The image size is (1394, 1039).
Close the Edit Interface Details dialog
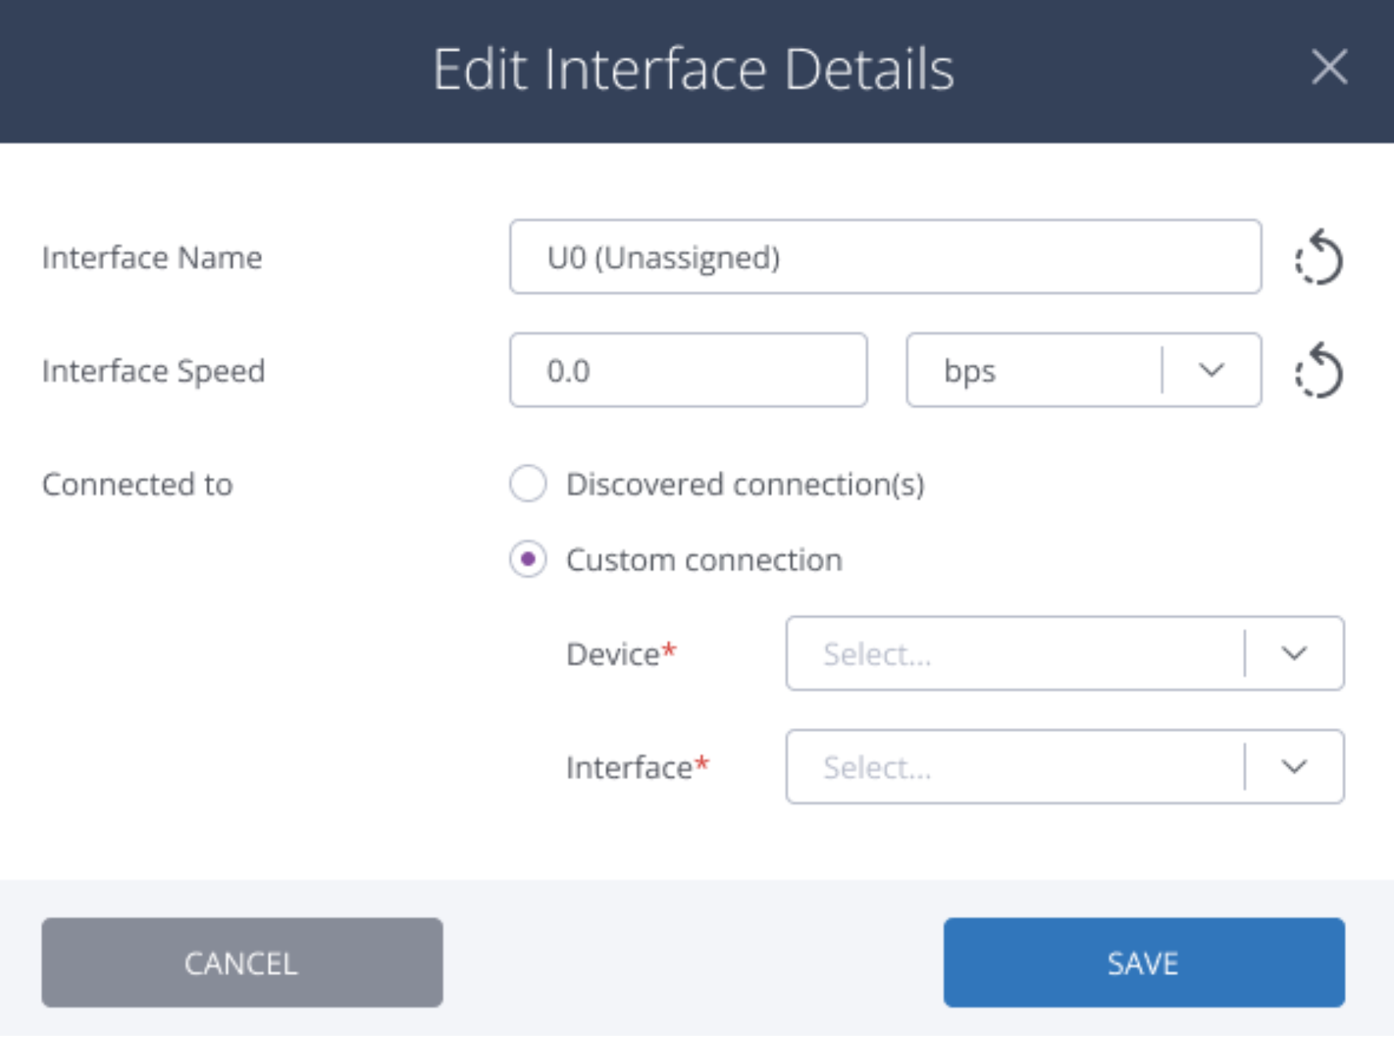(x=1329, y=67)
